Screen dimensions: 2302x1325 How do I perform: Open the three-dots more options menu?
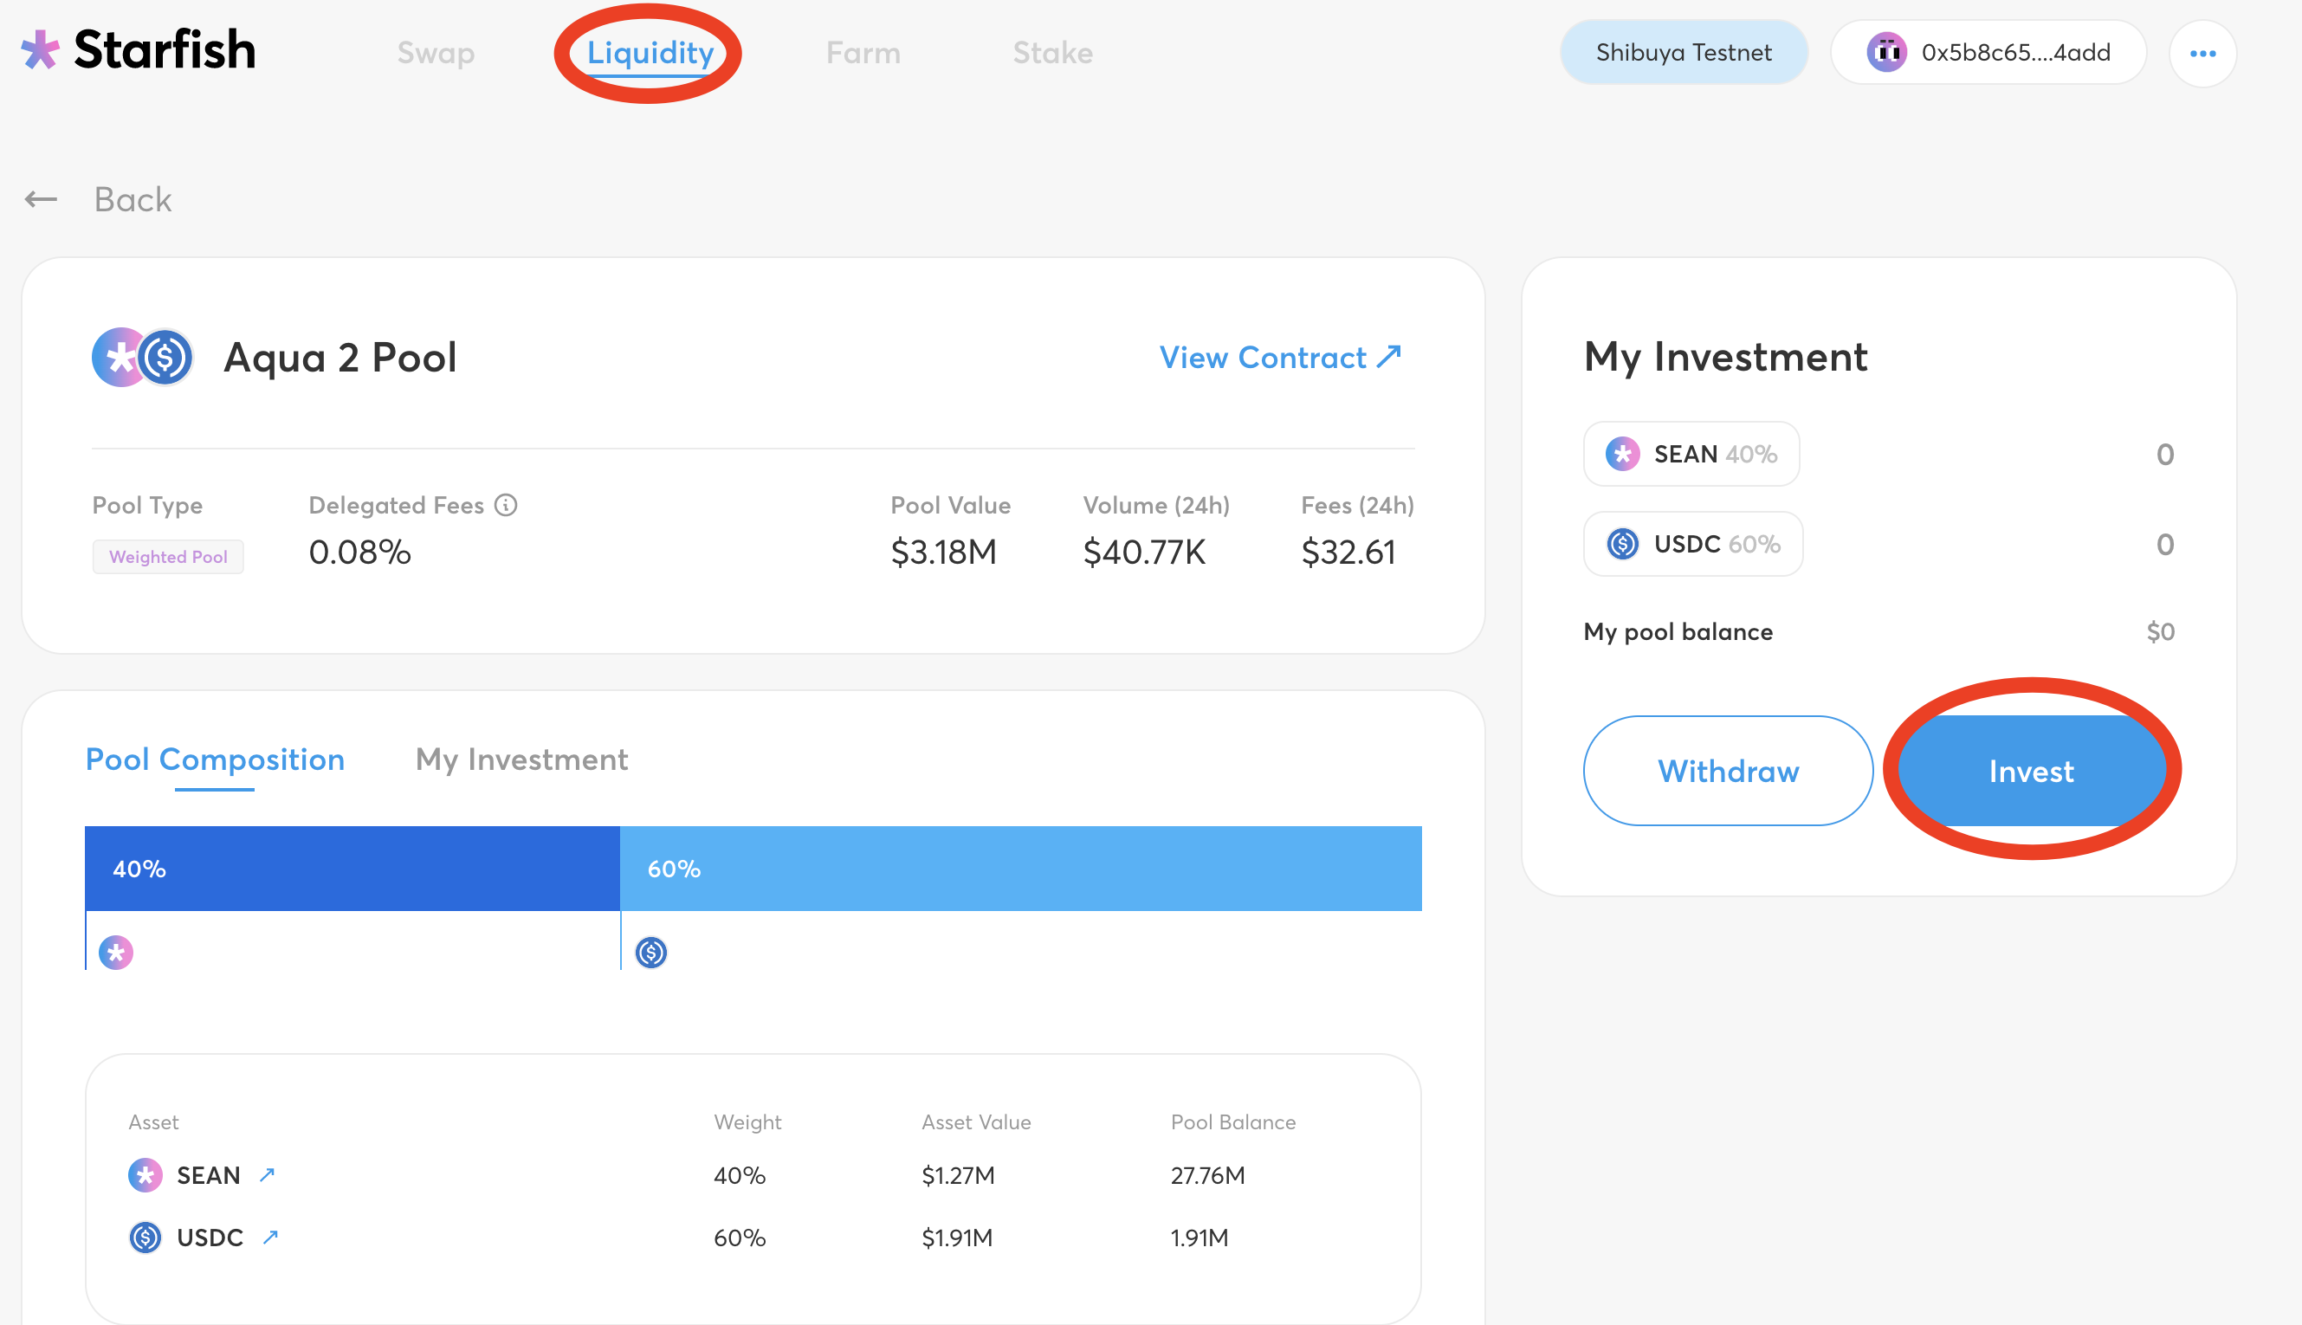tap(2202, 54)
